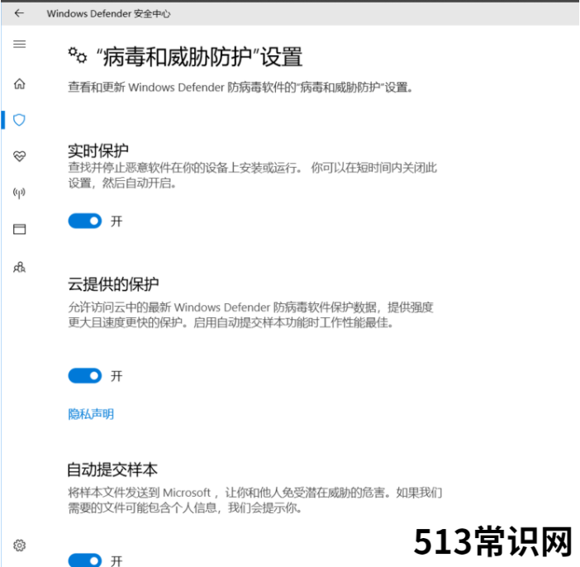Select the 云提供的保护 section heading
580x567 pixels.
click(x=113, y=284)
